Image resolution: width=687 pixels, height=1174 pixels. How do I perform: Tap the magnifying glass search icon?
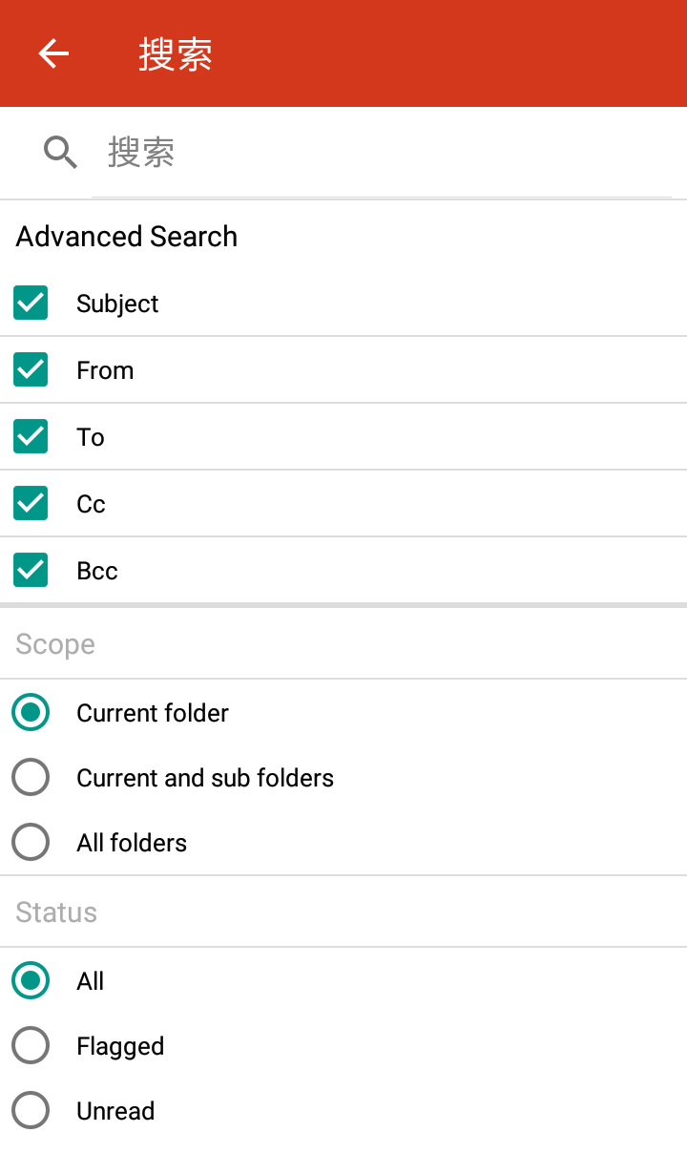pyautogui.click(x=60, y=153)
